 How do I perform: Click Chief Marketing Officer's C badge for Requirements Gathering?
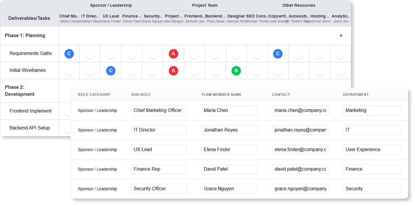click(69, 53)
